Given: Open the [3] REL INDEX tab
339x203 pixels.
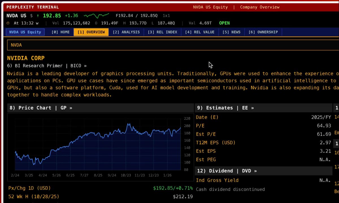Looking at the screenshot, I should coord(162,32).
